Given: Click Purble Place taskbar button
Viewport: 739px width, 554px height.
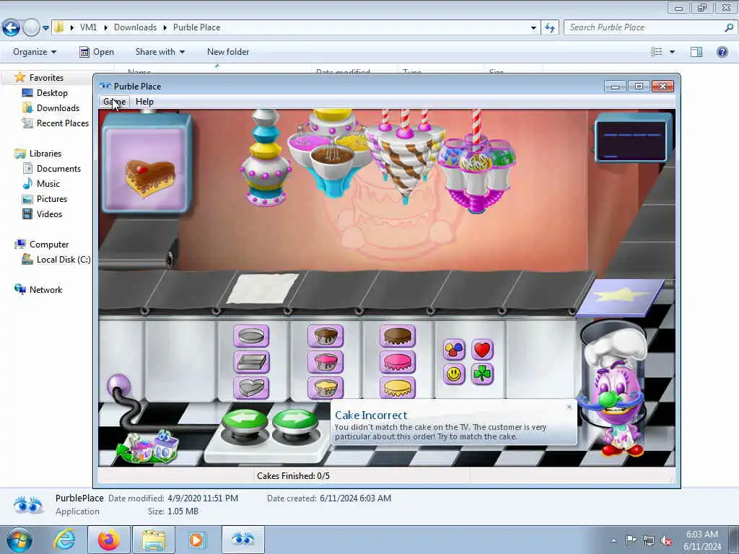Looking at the screenshot, I should tap(243, 540).
